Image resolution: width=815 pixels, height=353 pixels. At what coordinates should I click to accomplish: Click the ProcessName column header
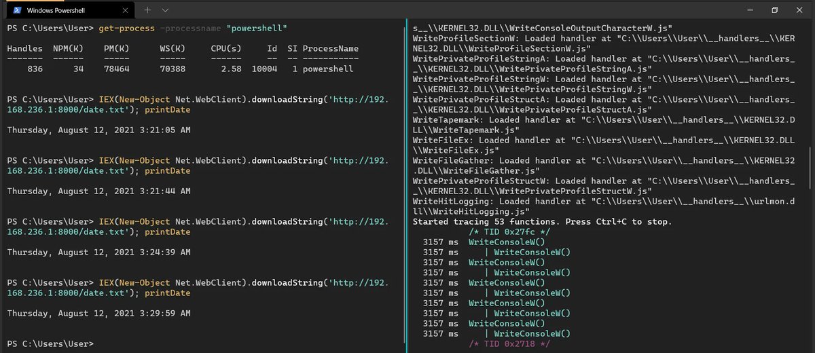(x=331, y=49)
